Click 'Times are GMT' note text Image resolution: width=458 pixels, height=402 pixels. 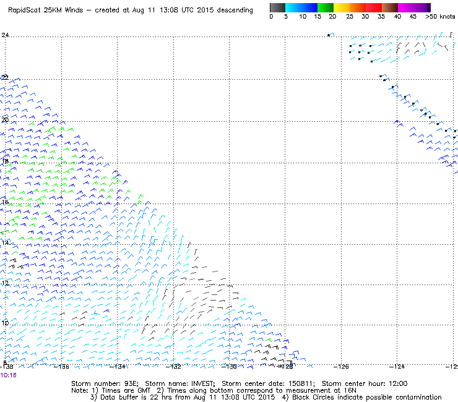tap(126, 391)
